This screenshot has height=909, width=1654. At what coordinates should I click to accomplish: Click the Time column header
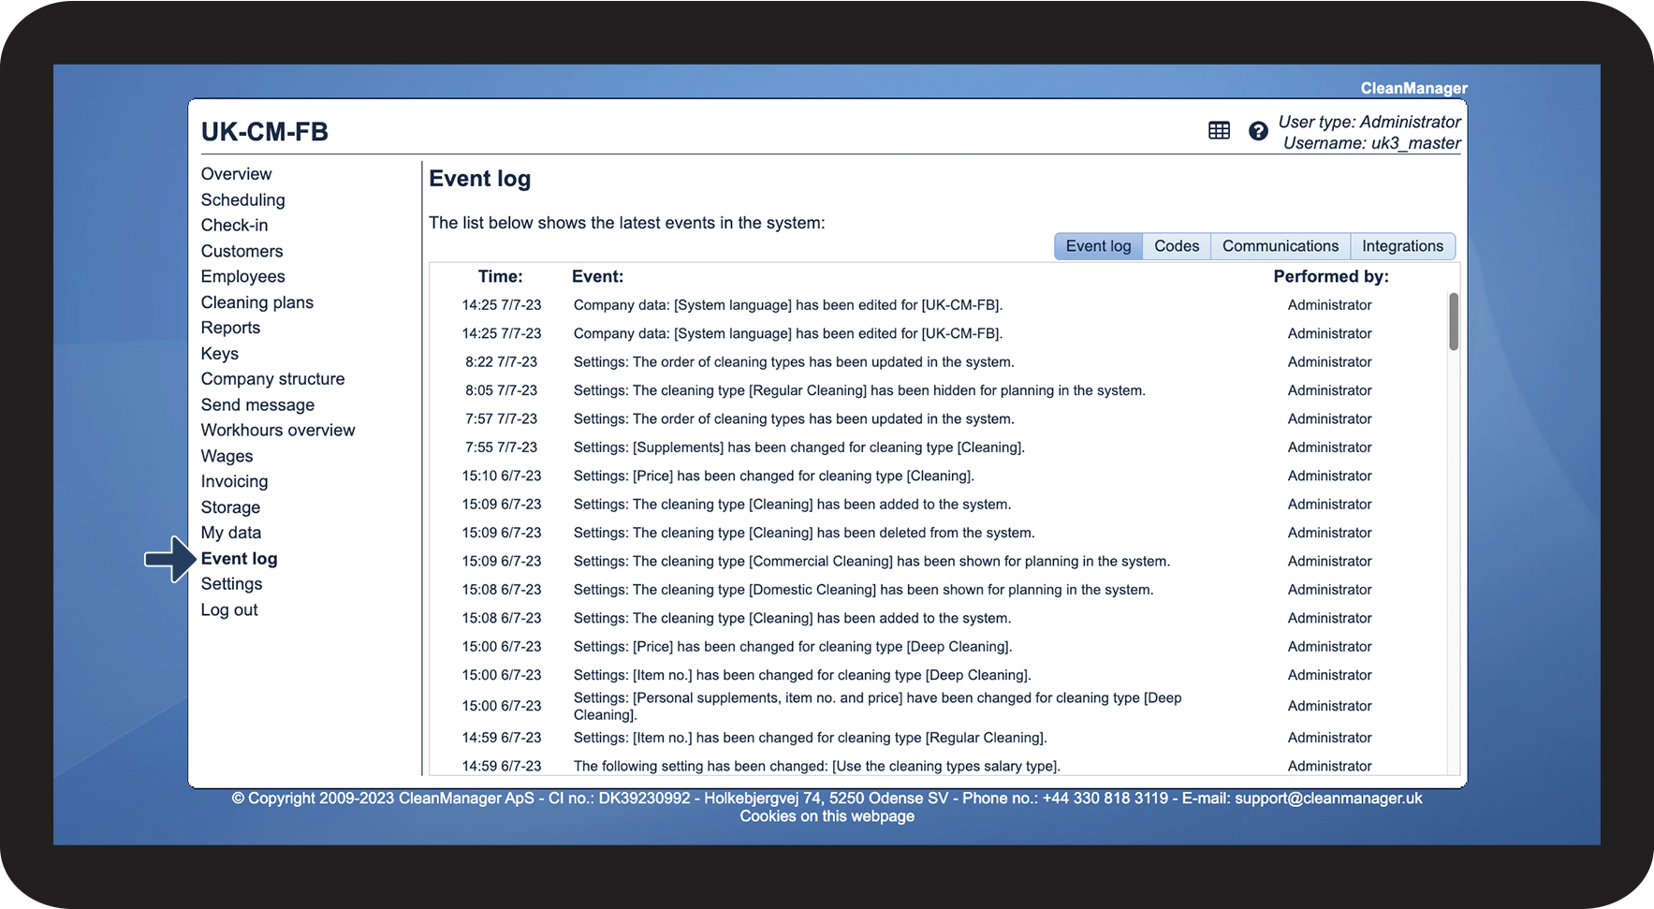pos(501,277)
